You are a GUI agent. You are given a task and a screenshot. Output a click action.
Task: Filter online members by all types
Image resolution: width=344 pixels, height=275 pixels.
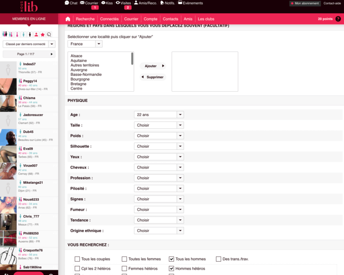coord(5,34)
